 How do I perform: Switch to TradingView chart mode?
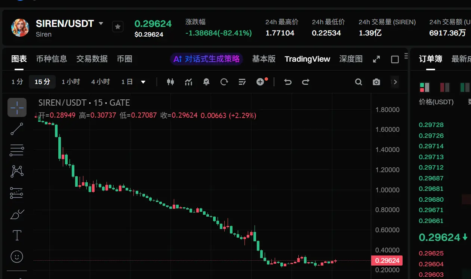click(x=307, y=59)
